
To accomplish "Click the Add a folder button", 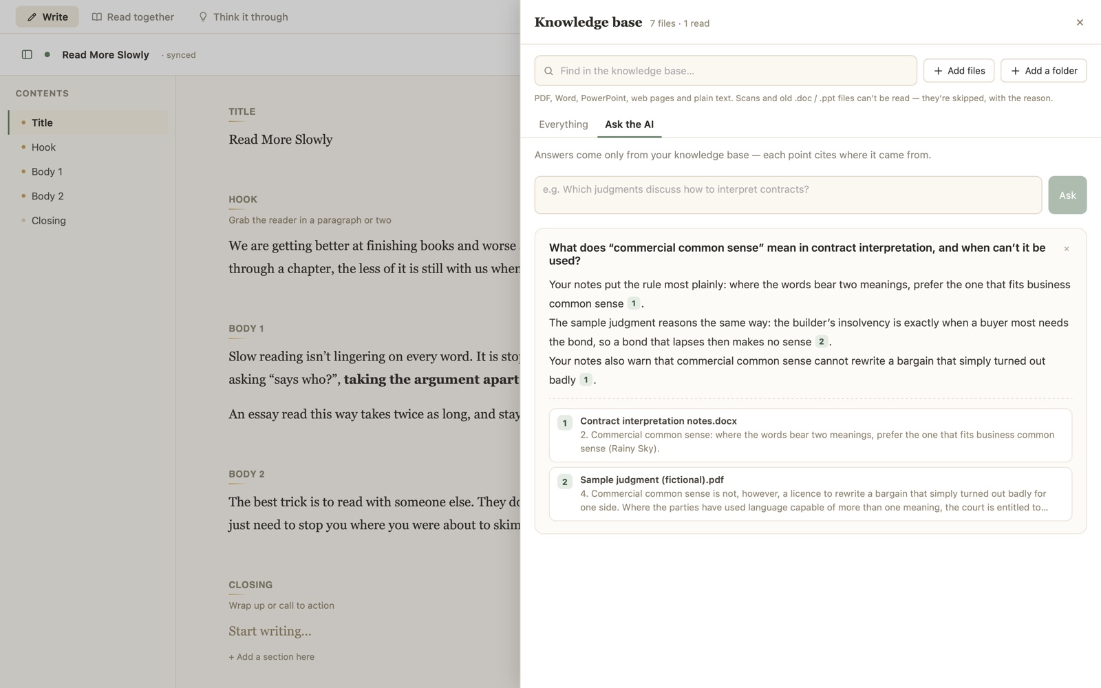I will click(1043, 71).
